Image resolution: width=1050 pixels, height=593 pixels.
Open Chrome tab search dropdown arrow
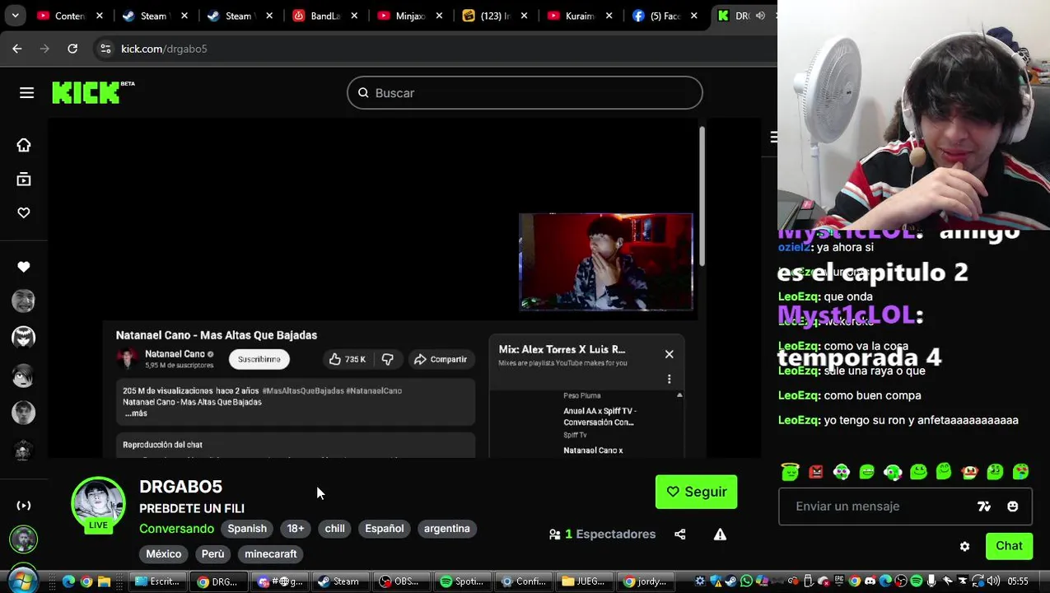click(16, 16)
